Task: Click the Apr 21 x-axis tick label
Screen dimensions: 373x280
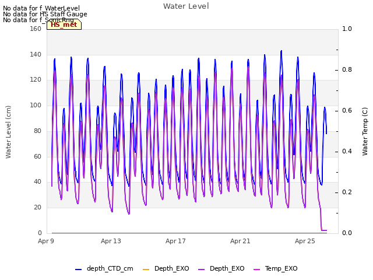Action: [x=240, y=241]
